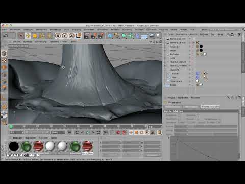Open the Tags menu in the Object Manager
The image size is (245, 184).
(213, 34)
